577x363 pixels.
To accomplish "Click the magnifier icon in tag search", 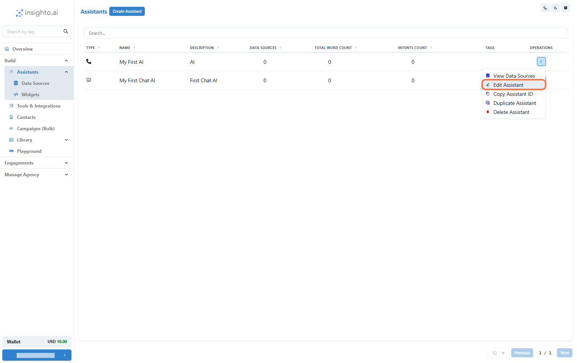I will (66, 31).
